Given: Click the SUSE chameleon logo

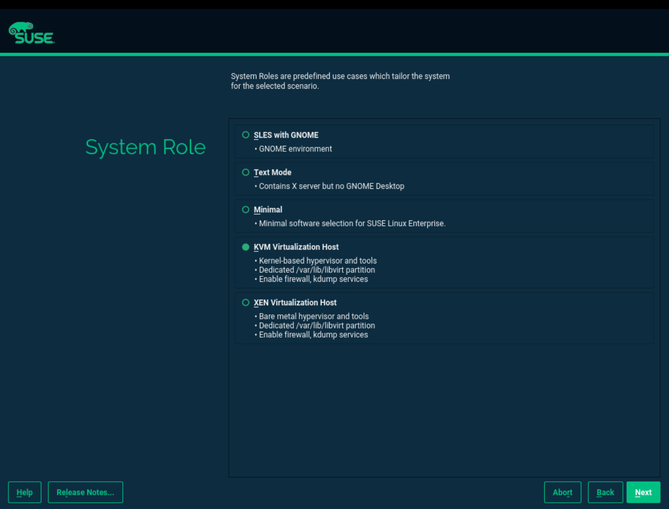Looking at the screenshot, I should (x=32, y=33).
